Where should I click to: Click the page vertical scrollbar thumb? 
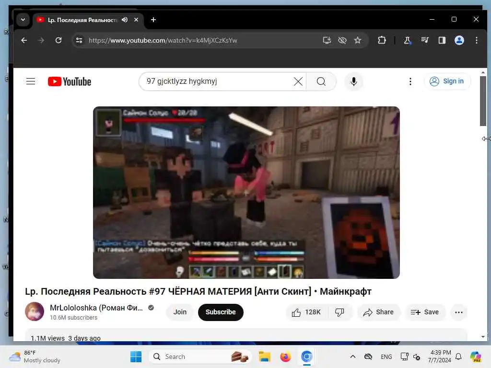point(483,101)
